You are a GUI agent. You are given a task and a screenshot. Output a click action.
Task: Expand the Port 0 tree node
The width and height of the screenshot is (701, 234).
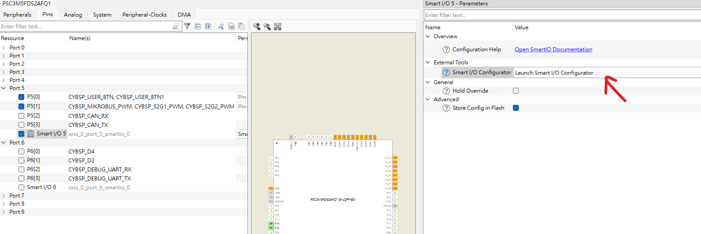4,48
